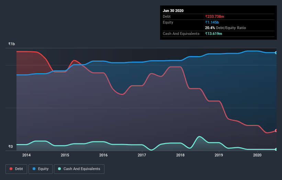Click the ₹0 y-axis label
Viewport: 282px width, 180px height.
click(x=11, y=146)
